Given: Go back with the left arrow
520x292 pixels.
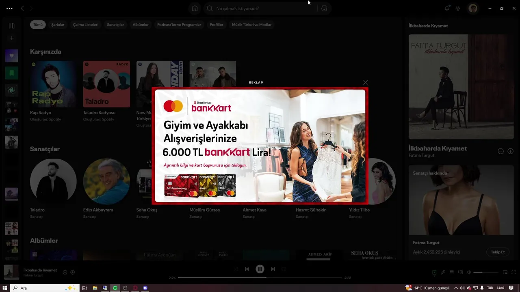Looking at the screenshot, I should tap(22, 8).
